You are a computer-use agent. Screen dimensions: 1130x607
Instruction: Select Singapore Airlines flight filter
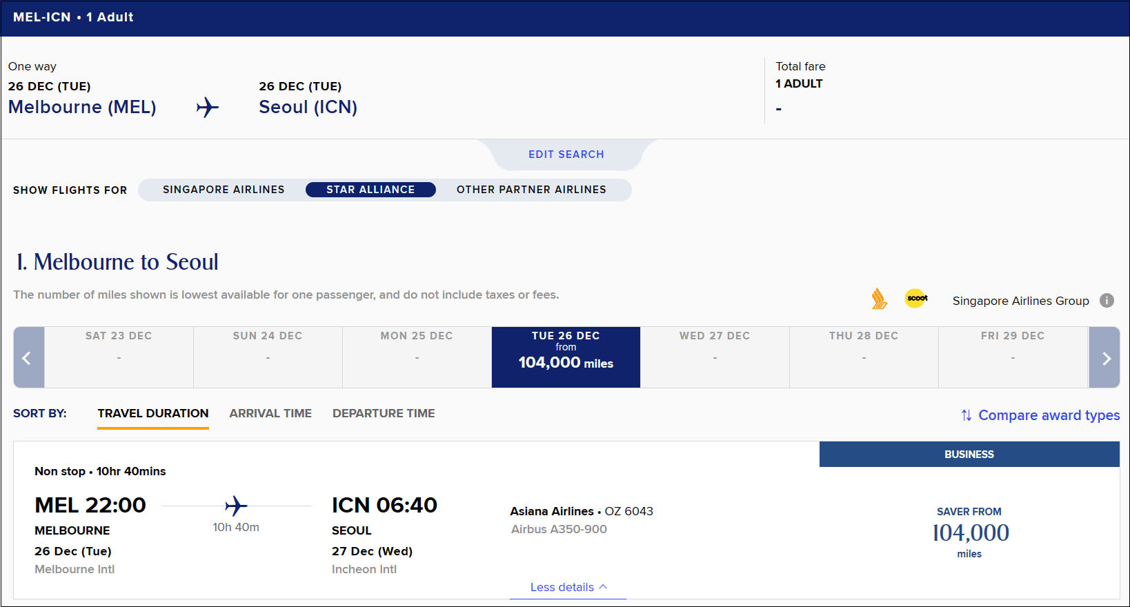point(224,190)
